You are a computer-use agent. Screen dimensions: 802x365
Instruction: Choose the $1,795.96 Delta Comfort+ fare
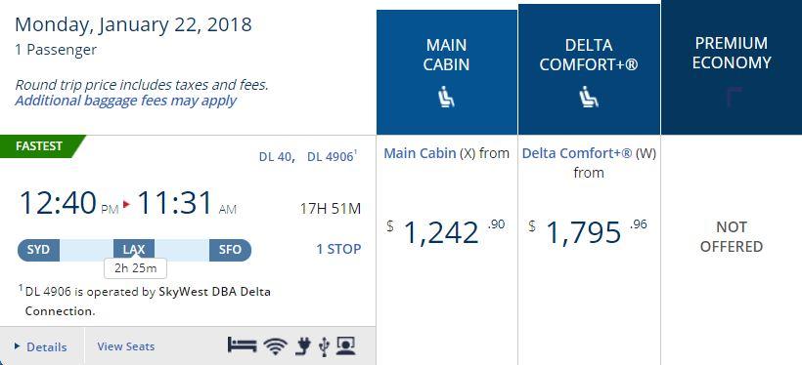point(588,231)
